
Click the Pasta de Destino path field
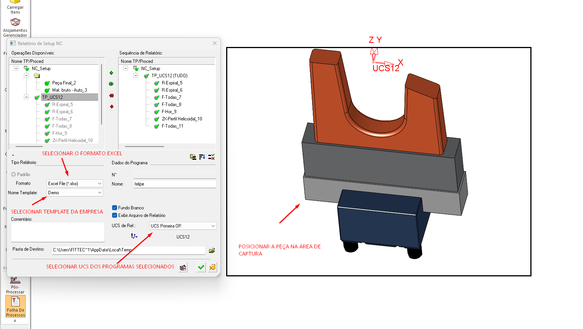tap(128, 250)
